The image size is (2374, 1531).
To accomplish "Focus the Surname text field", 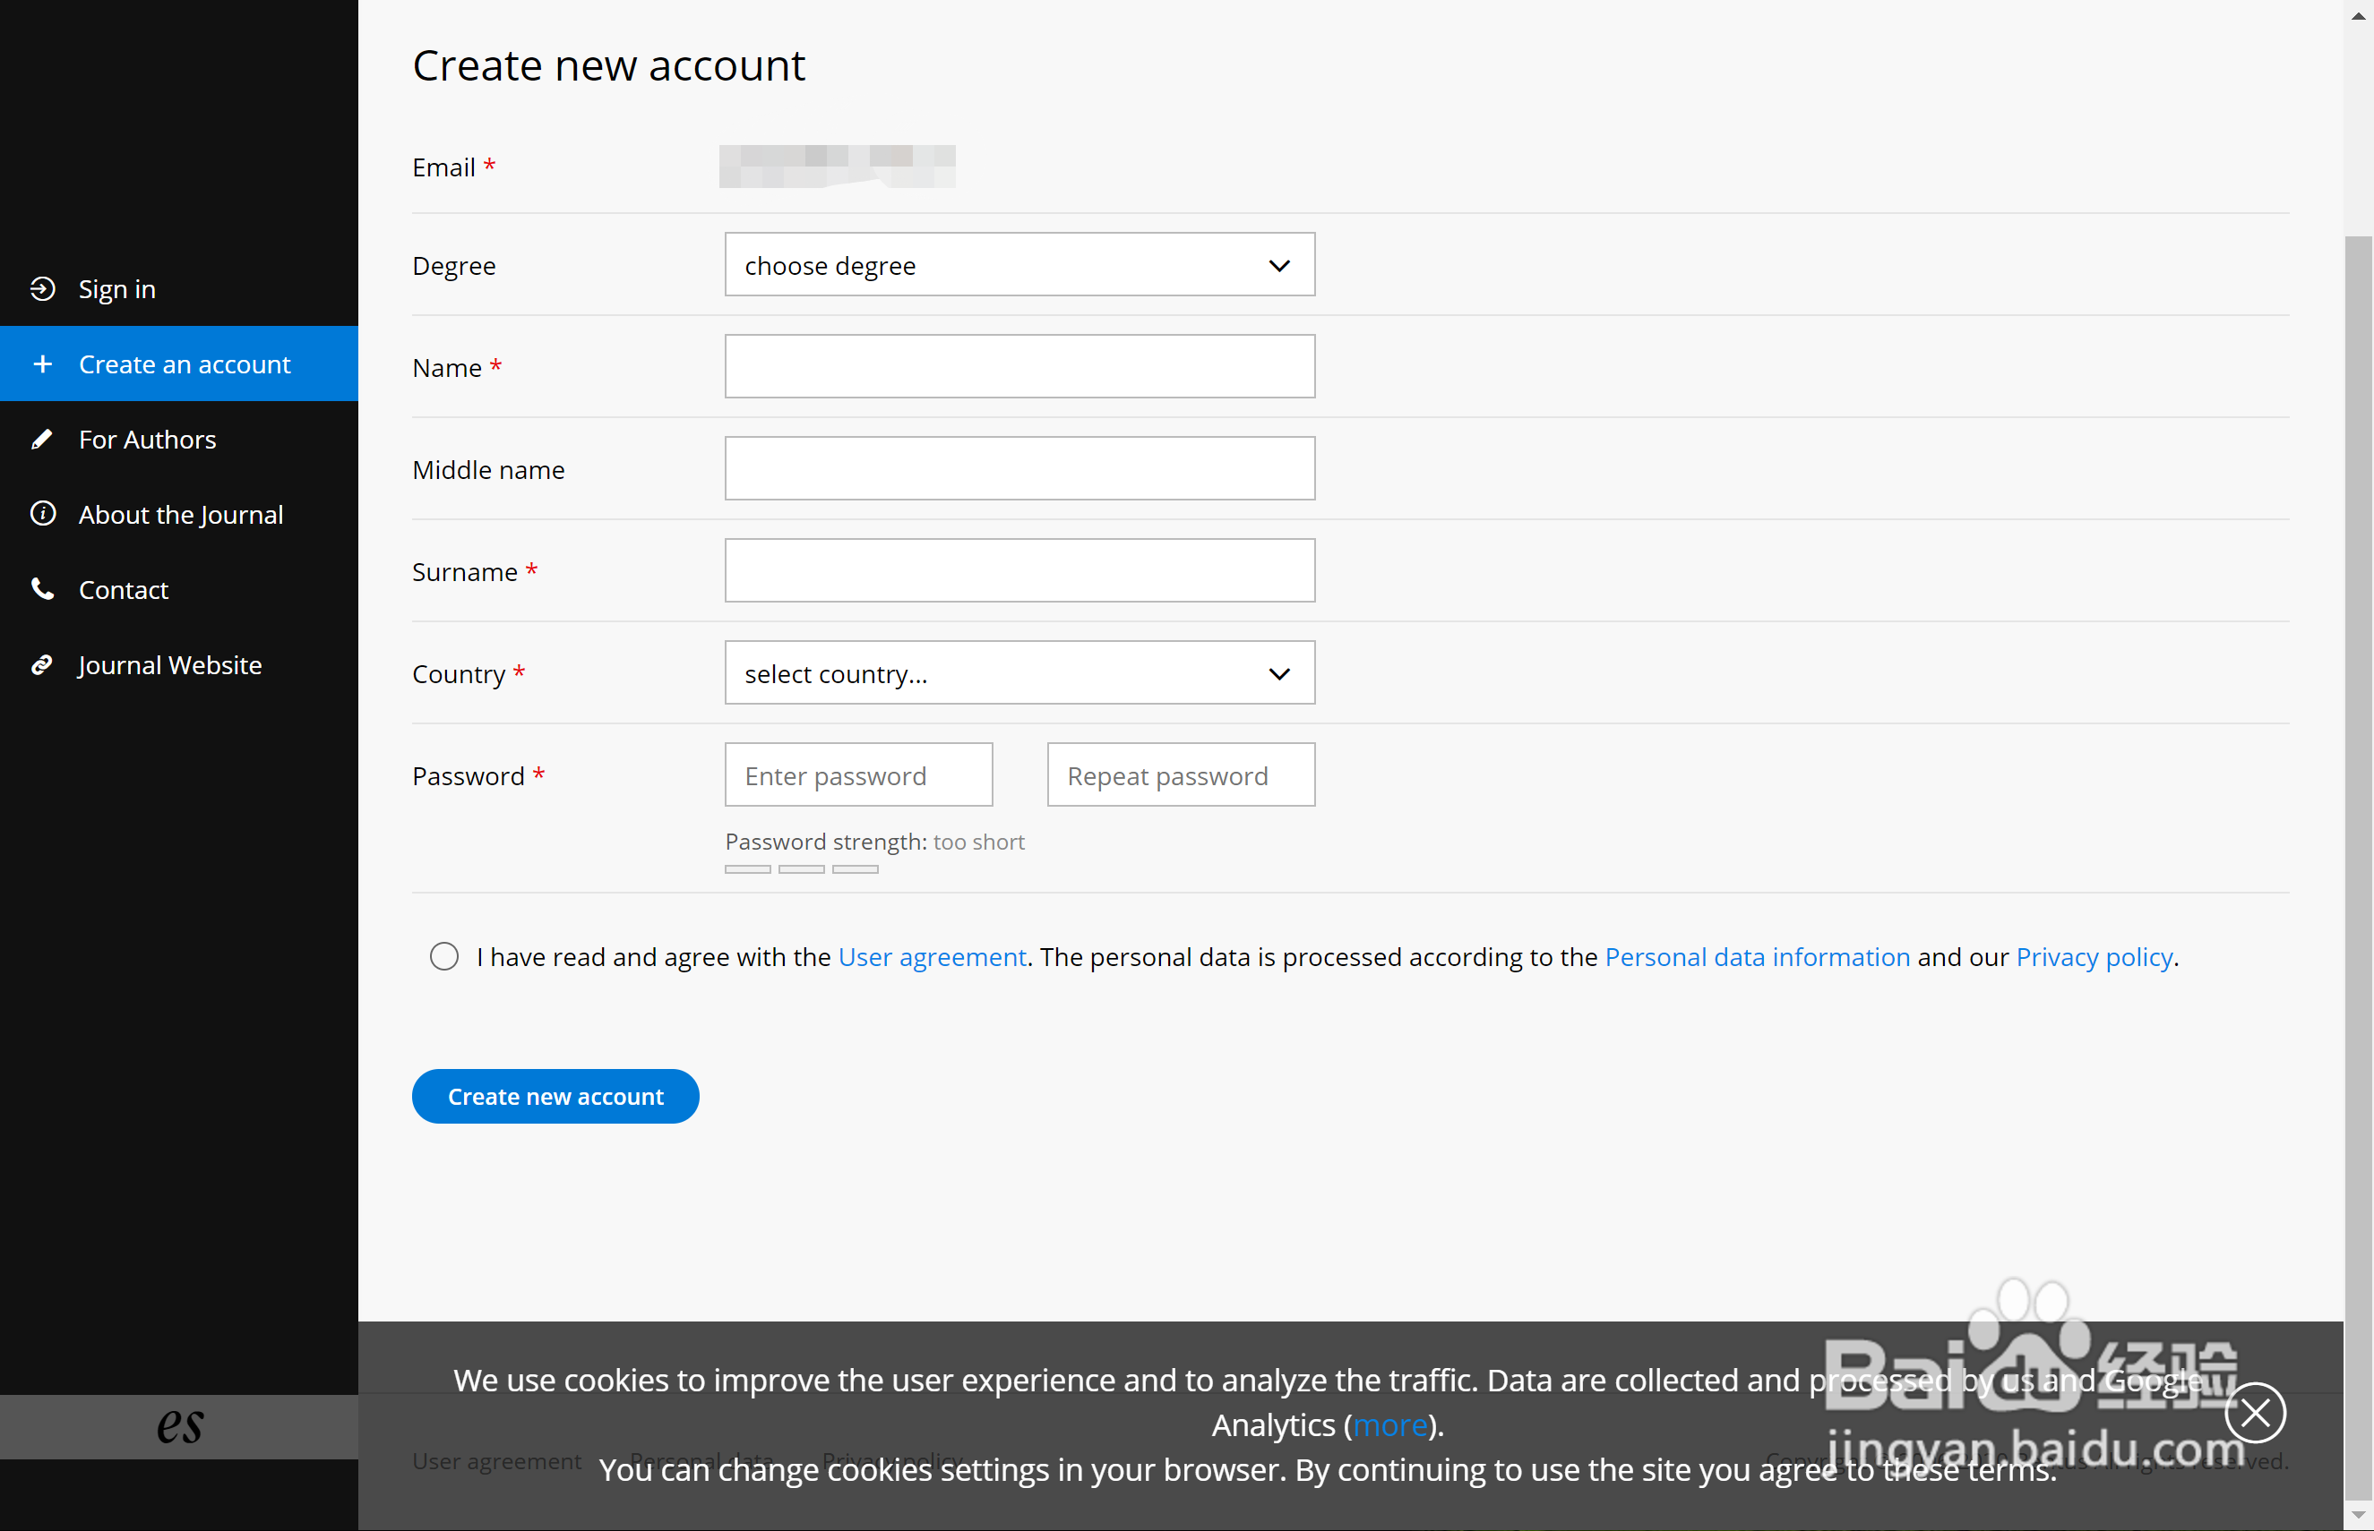I will coord(1019,570).
